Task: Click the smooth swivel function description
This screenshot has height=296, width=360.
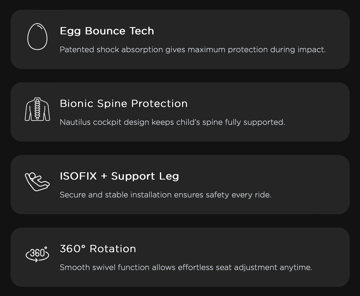Action: click(186, 267)
